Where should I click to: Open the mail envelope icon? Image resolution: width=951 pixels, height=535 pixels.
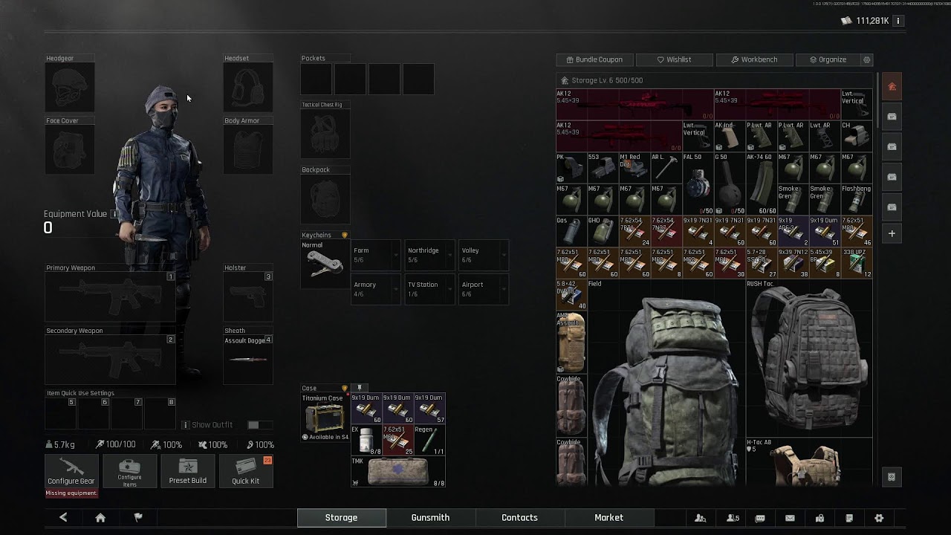790,518
